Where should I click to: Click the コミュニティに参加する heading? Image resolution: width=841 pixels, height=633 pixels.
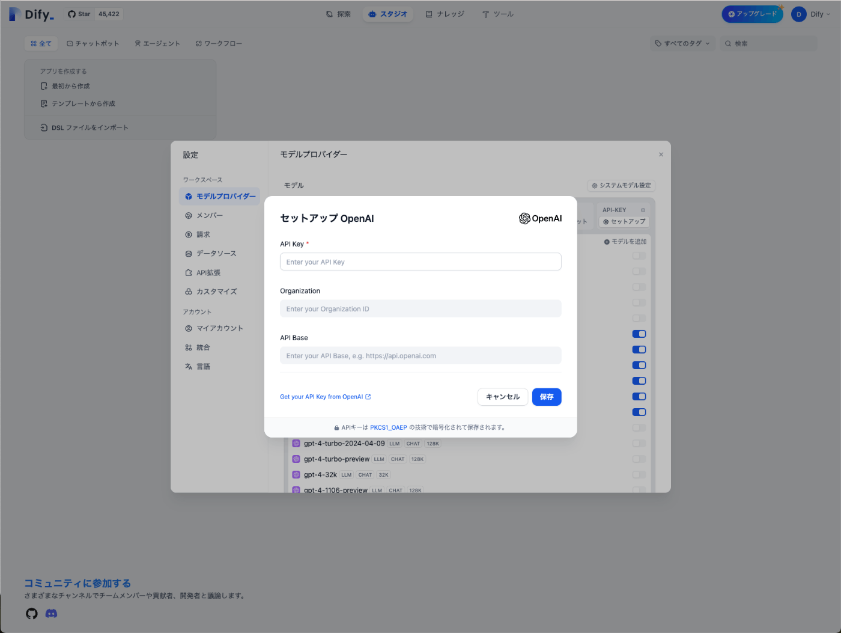[x=77, y=583]
